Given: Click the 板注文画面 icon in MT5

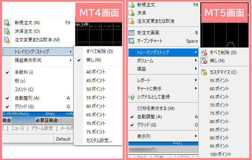Looking at the screenshot, I should pos(131,33).
